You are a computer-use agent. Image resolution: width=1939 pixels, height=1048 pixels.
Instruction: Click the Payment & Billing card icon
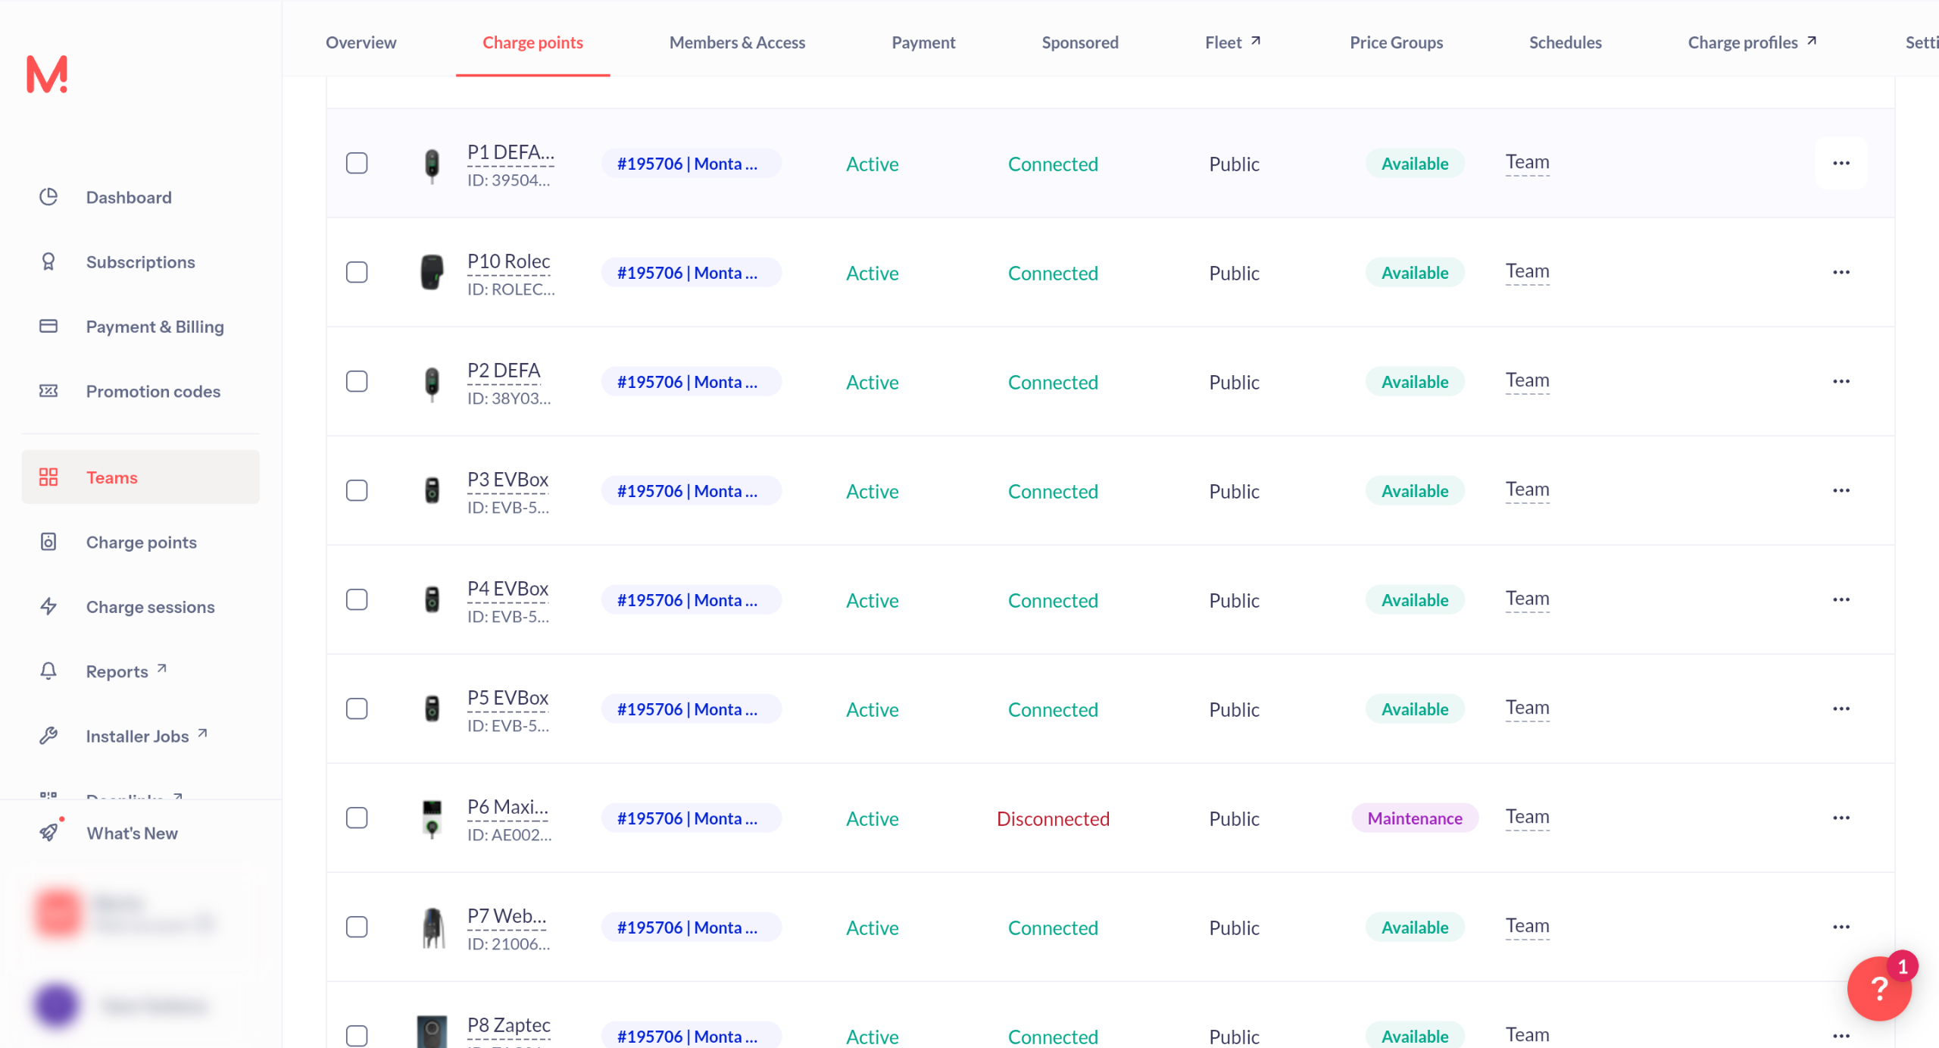48,327
